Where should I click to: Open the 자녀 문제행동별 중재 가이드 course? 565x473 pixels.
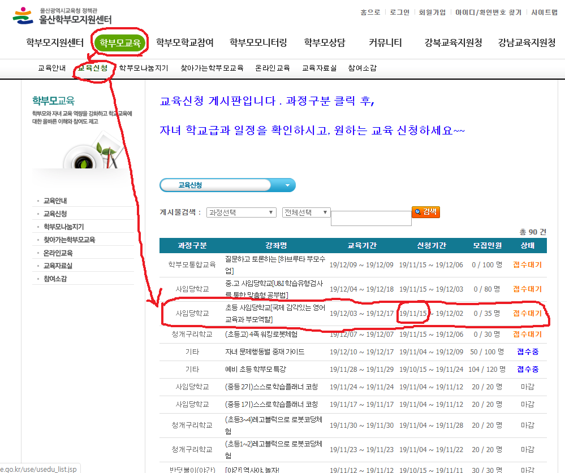point(265,352)
